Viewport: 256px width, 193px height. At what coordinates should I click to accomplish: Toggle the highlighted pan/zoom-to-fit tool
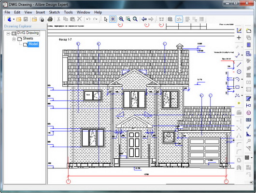[113, 19]
